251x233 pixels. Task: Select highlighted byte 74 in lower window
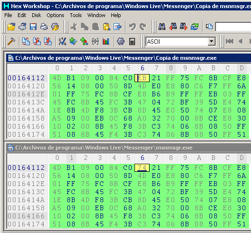pyautogui.click(x=142, y=168)
